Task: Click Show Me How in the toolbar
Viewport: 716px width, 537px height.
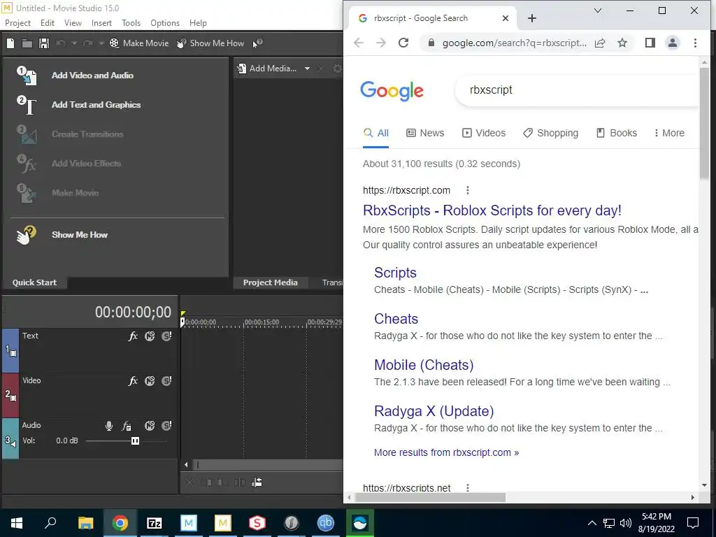Action: (x=210, y=43)
